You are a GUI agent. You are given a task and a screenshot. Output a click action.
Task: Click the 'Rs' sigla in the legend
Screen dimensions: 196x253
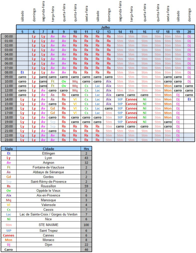[8, 186]
